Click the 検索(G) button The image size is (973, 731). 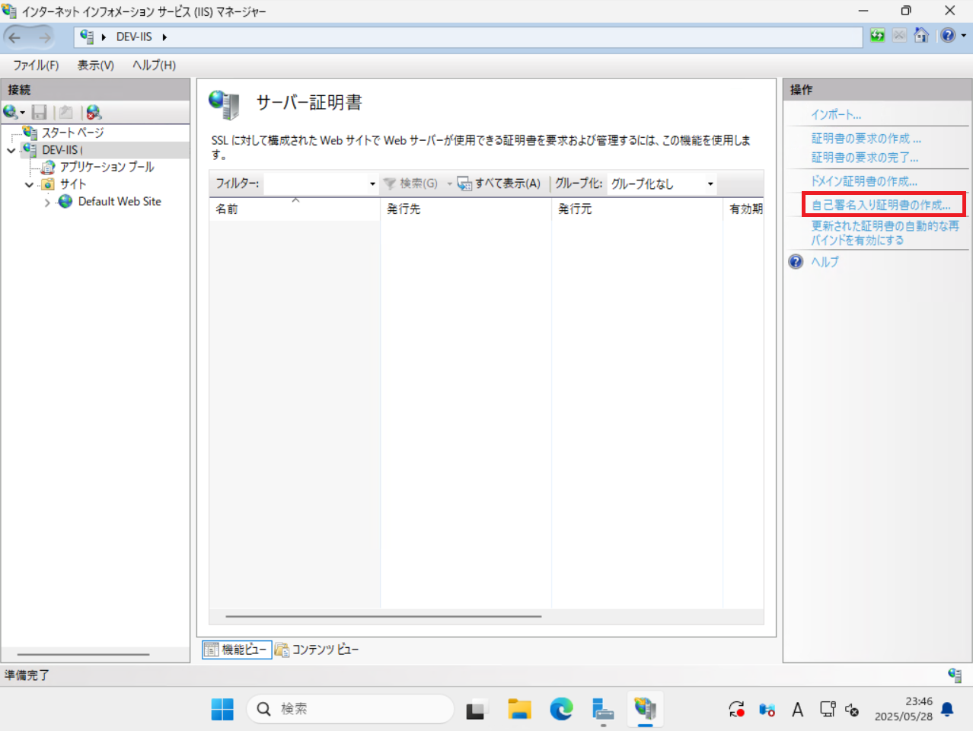[410, 184]
